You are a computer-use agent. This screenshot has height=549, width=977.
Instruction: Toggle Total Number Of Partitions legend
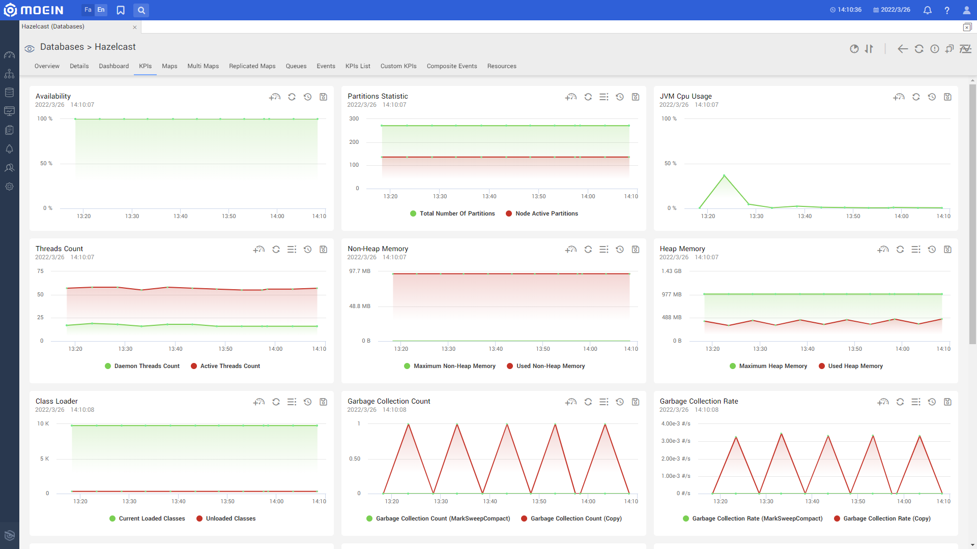click(x=452, y=213)
